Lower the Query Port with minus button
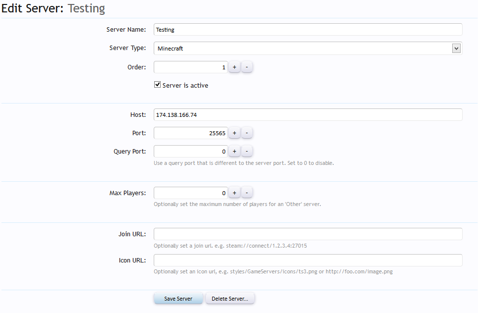 247,151
